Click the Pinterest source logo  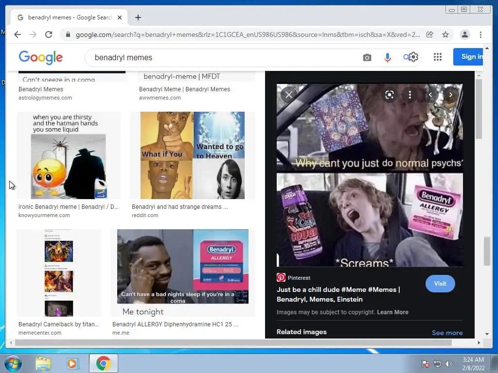point(281,277)
